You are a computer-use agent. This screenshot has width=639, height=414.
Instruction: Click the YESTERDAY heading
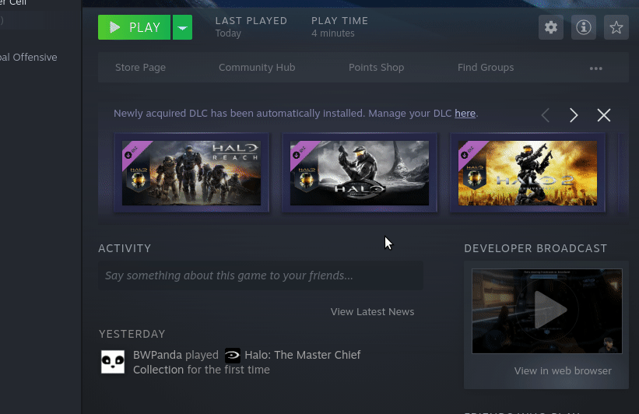pos(132,334)
